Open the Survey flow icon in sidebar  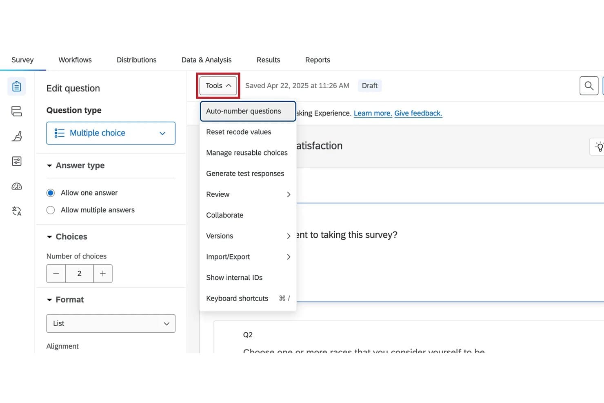[x=17, y=111]
